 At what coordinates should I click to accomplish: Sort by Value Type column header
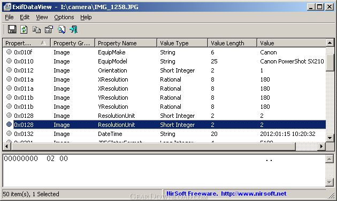[x=182, y=43]
